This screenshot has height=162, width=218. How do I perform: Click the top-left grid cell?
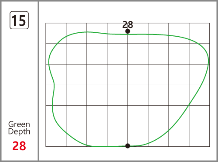pyautogui.click(x=56, y=33)
